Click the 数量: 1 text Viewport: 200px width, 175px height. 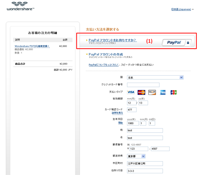(18, 53)
